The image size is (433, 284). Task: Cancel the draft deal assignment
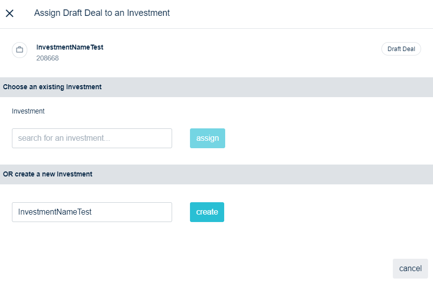[x=410, y=269]
